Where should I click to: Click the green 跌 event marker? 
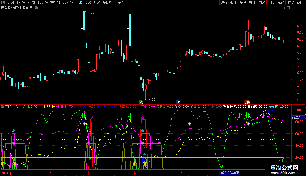141,102
